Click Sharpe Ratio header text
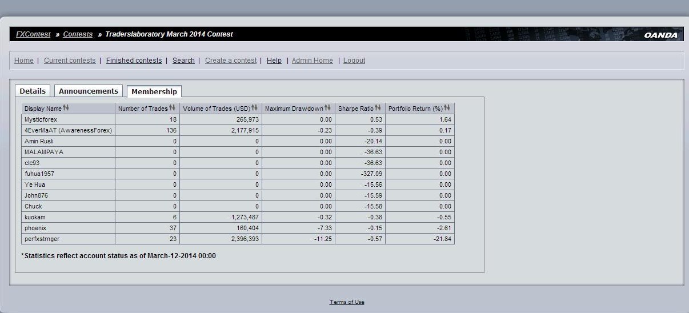 click(x=356, y=109)
